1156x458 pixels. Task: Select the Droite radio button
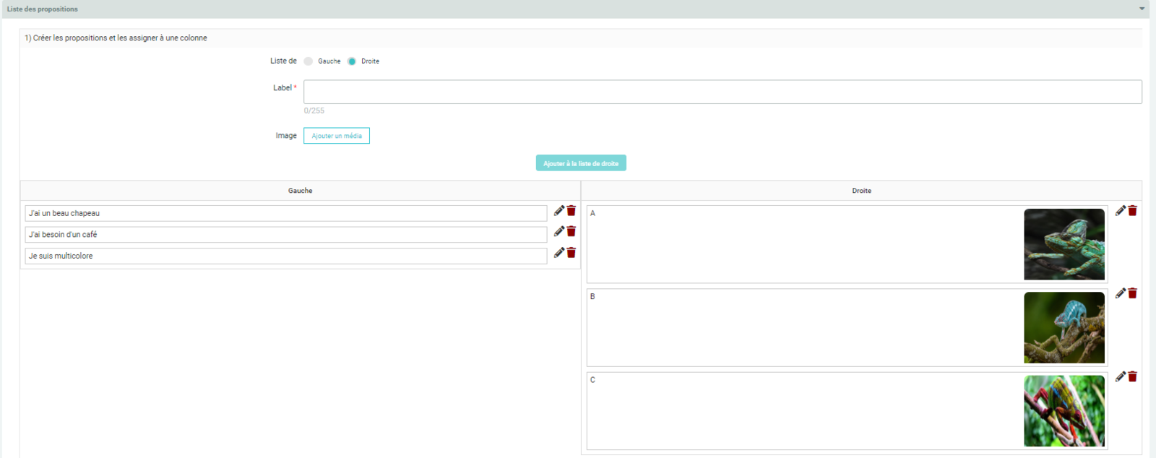352,61
